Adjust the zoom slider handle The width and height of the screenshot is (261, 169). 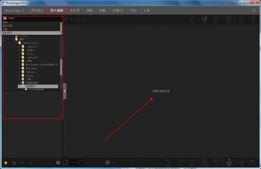pyautogui.click(x=107, y=162)
